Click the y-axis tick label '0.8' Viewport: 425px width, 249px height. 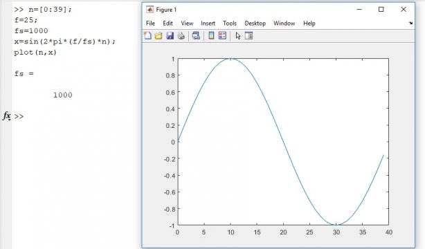pos(170,75)
